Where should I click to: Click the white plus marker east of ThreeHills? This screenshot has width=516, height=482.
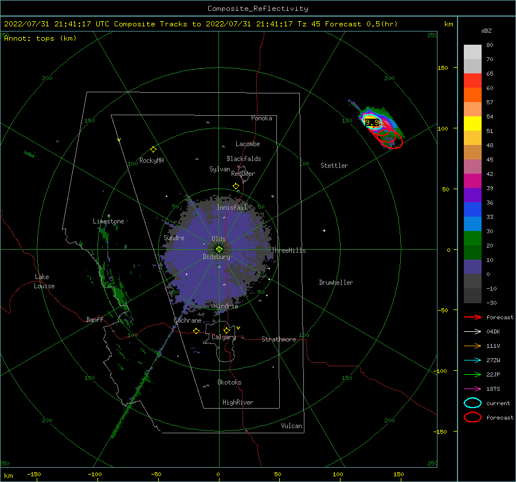324,230
